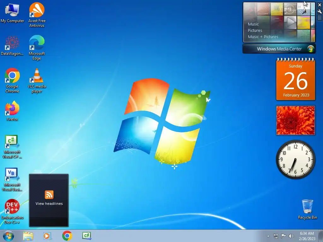Viewport: 323px width, 242px height.
Task: Open Windows Explorer from the taskbar
Action: click(28, 236)
